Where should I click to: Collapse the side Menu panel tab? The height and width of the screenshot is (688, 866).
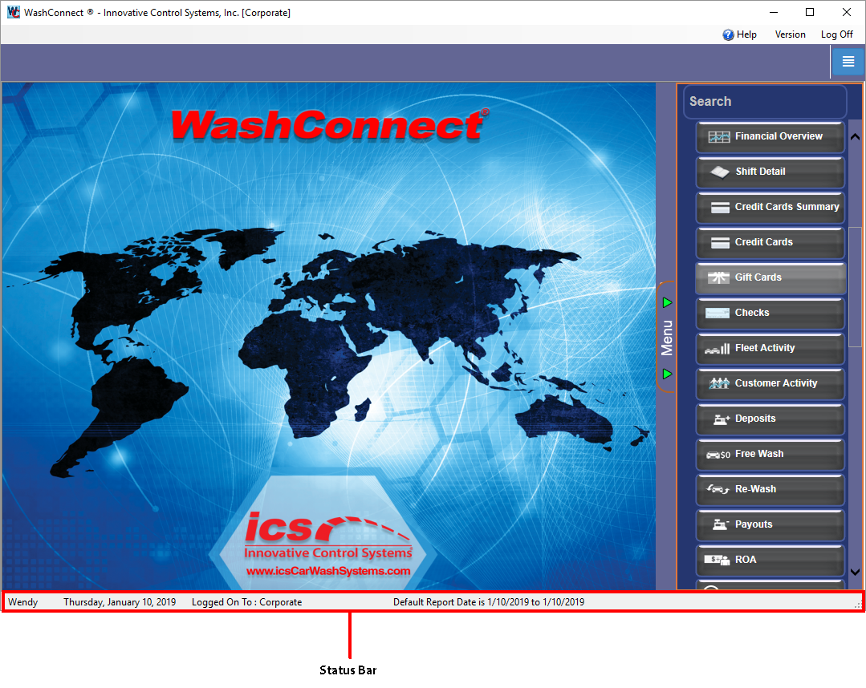(666, 338)
